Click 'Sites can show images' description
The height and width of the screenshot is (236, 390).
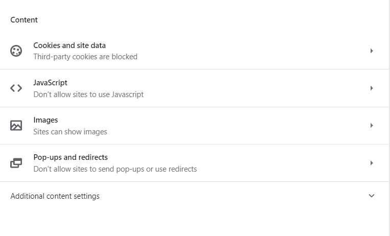point(70,132)
